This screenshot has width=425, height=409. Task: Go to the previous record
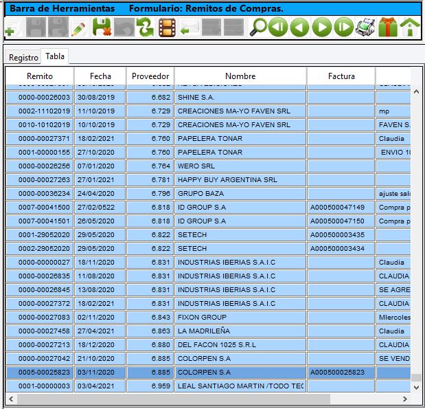coord(299,27)
